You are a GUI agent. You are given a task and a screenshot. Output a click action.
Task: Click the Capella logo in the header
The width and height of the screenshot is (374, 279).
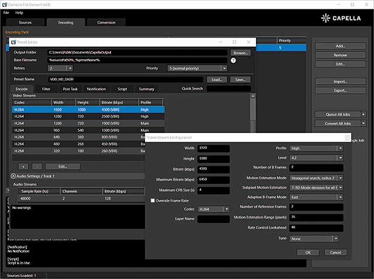coord(341,18)
